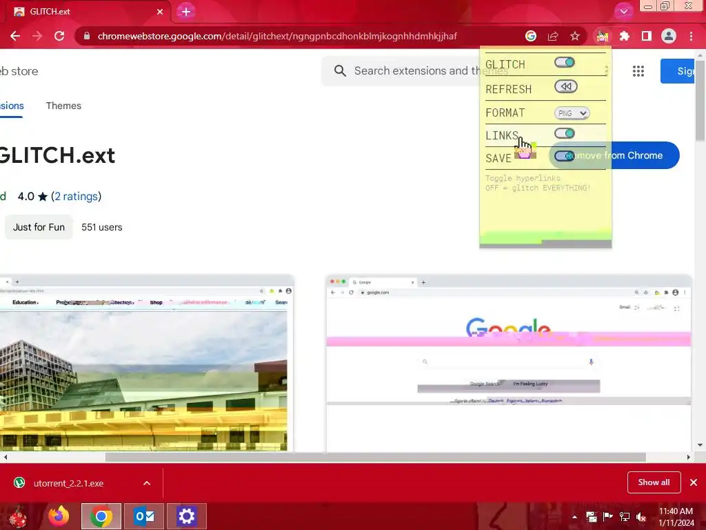The image size is (706, 530).
Task: Bookmark this page with the star icon
Action: (575, 36)
